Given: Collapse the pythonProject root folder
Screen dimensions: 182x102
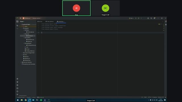Looking at the screenshot, I should tap(21, 25).
